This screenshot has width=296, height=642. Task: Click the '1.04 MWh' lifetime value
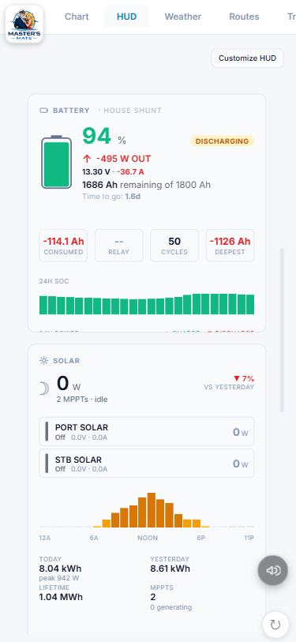(x=61, y=597)
